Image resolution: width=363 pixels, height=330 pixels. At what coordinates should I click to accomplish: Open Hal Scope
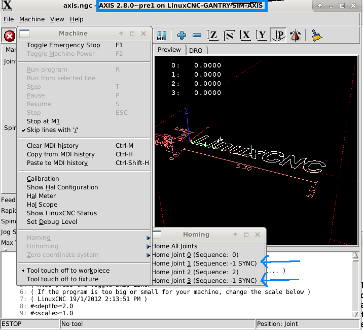pyautogui.click(x=84, y=204)
